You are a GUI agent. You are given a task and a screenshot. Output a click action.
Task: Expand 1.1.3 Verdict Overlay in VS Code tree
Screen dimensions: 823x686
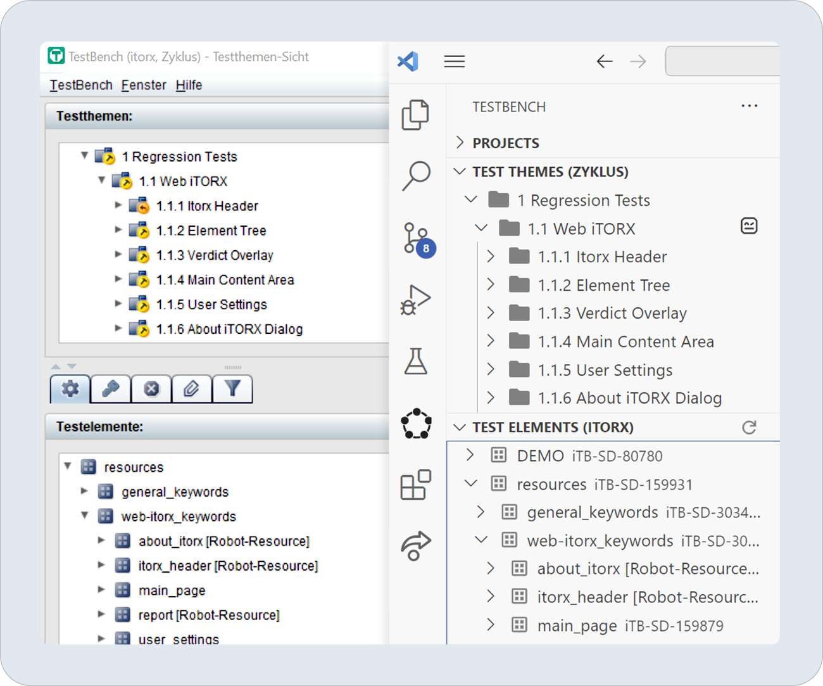tap(491, 313)
